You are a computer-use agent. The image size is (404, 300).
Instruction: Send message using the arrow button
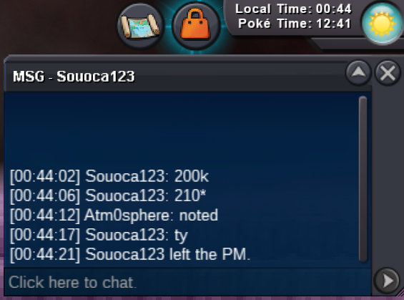click(x=387, y=281)
